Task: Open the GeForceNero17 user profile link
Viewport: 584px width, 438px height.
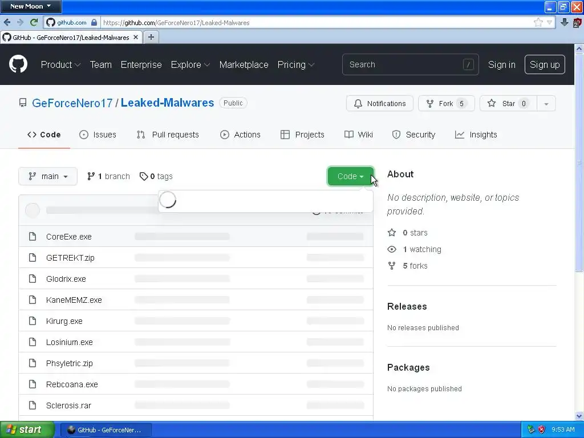Action: tap(72, 103)
